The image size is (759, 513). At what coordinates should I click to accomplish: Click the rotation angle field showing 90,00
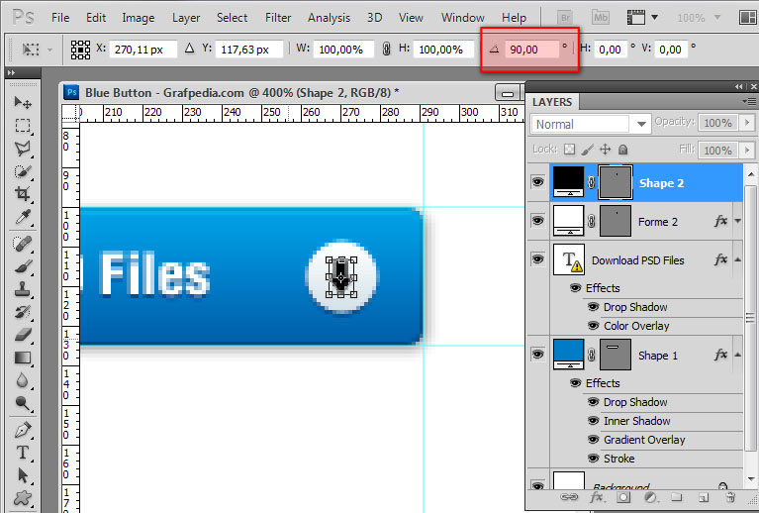[531, 50]
